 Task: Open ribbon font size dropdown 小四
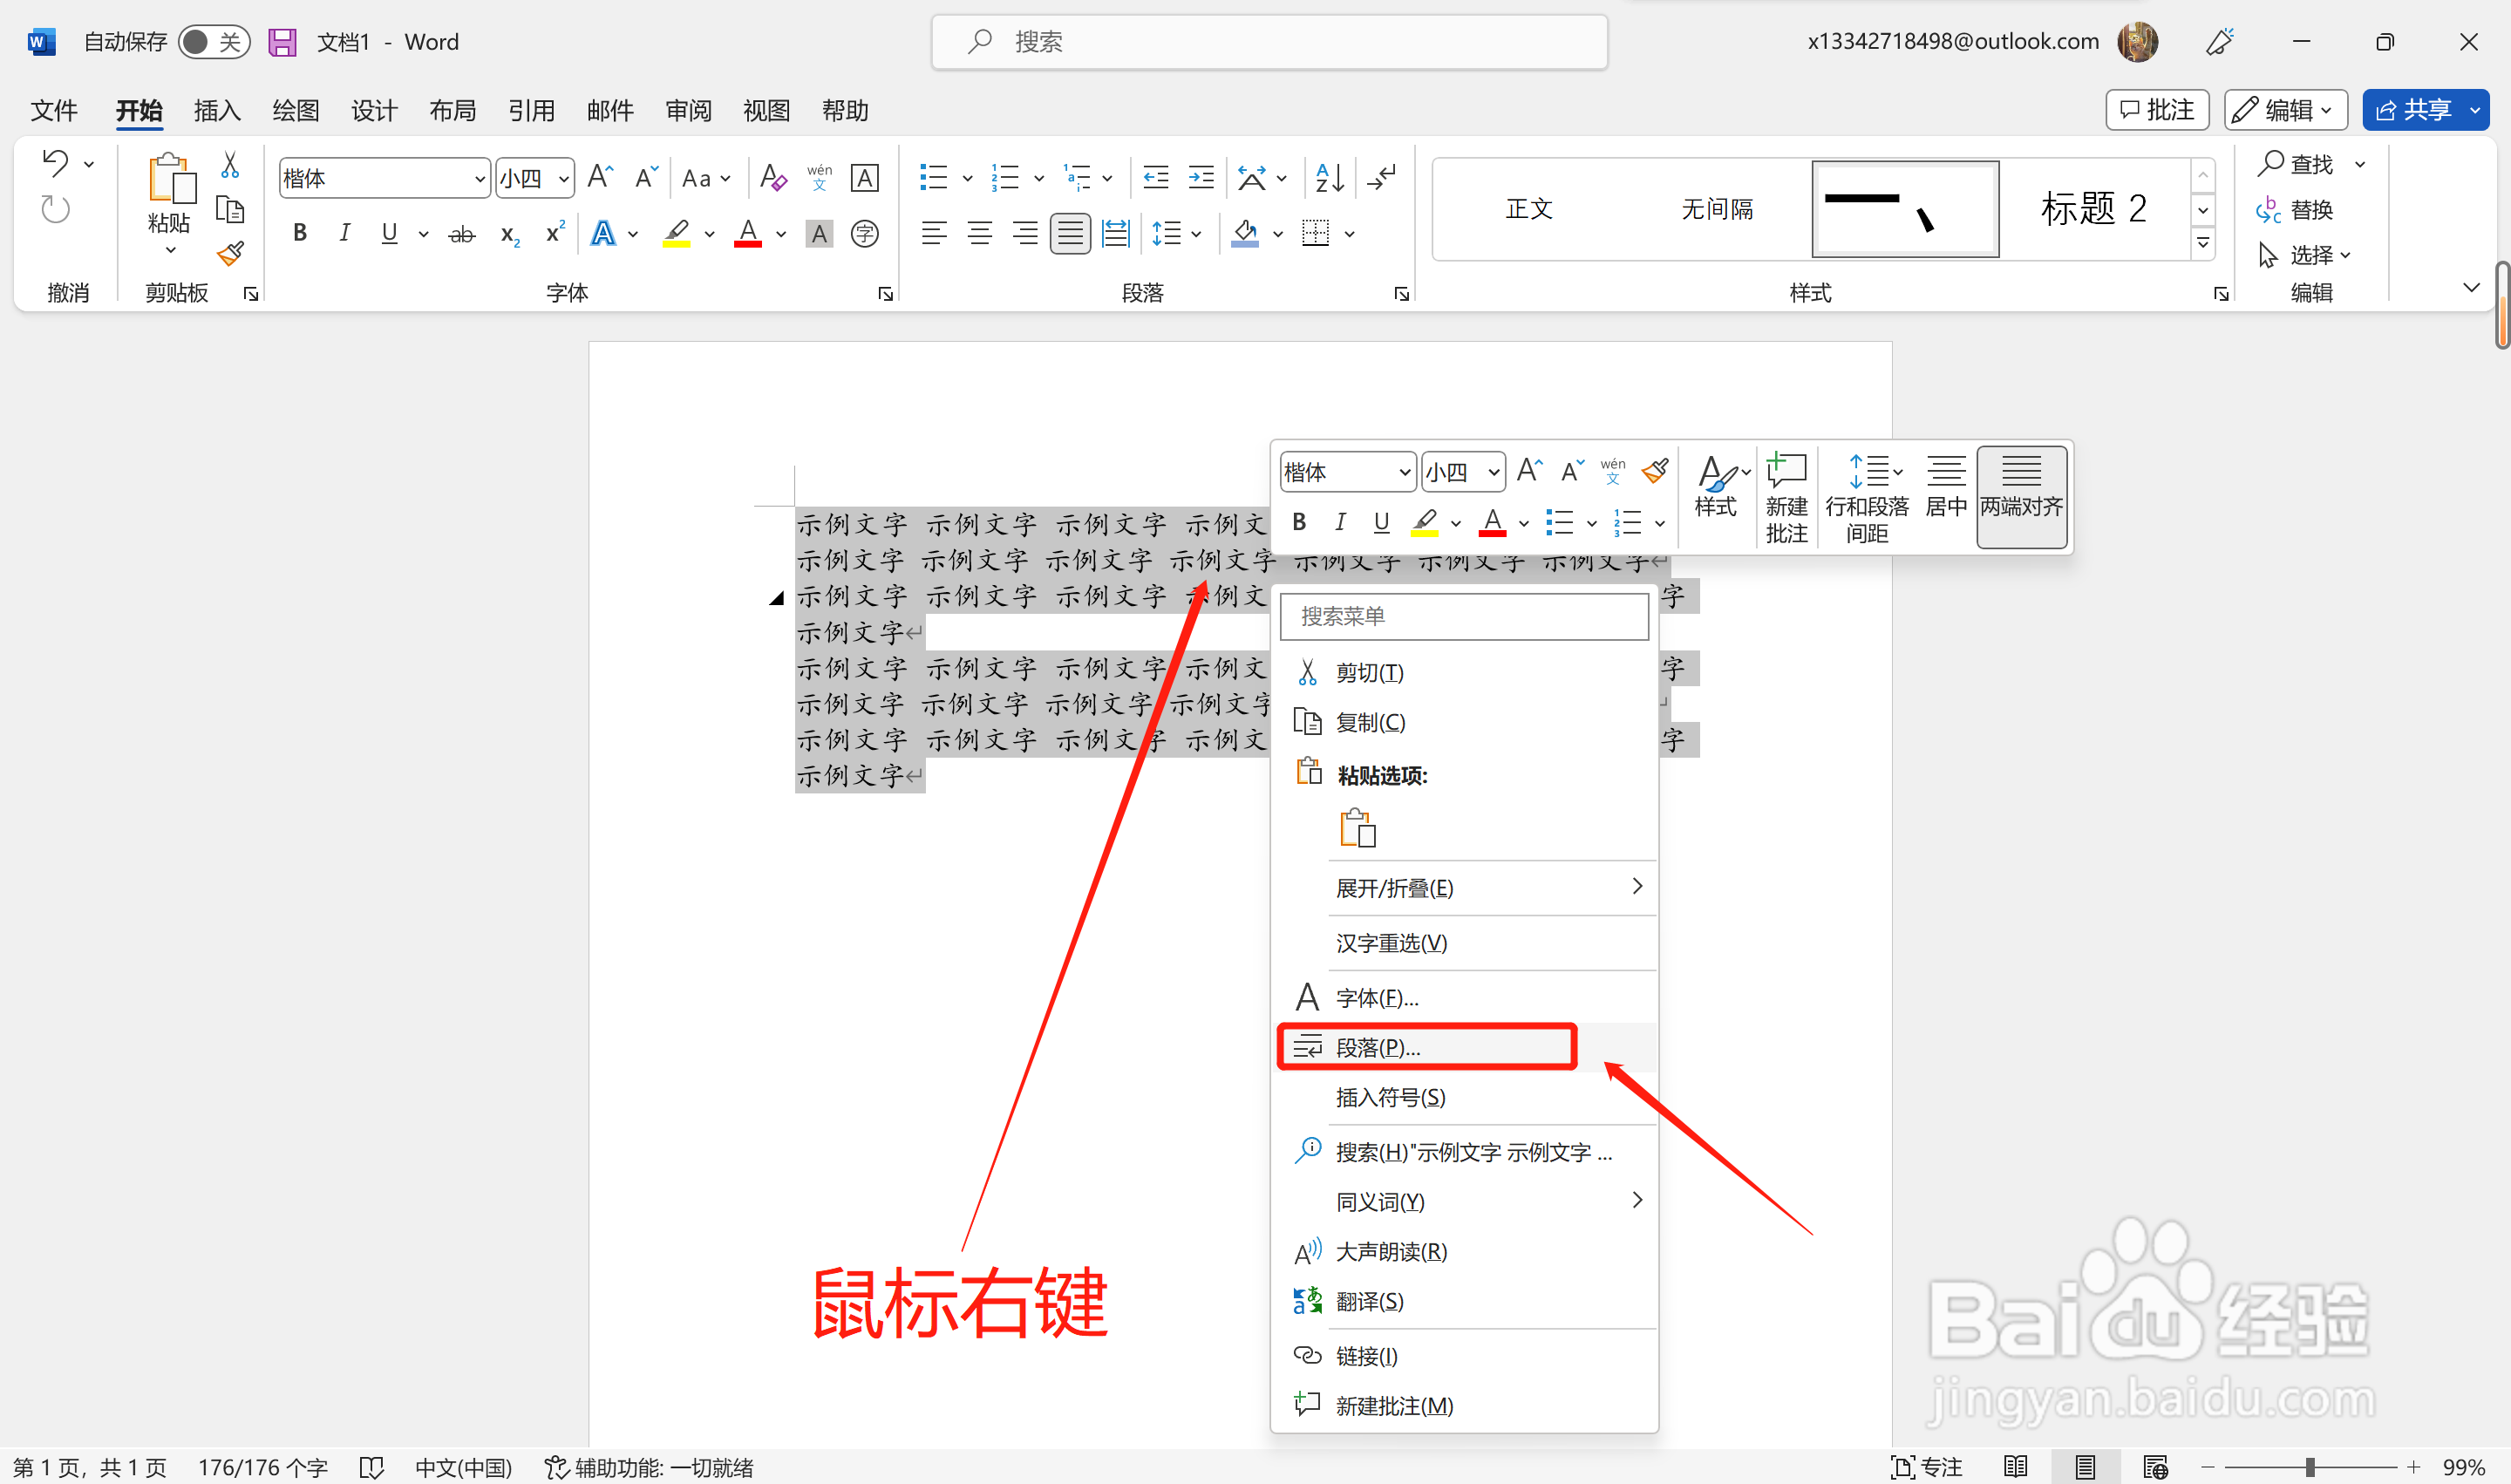click(x=564, y=179)
